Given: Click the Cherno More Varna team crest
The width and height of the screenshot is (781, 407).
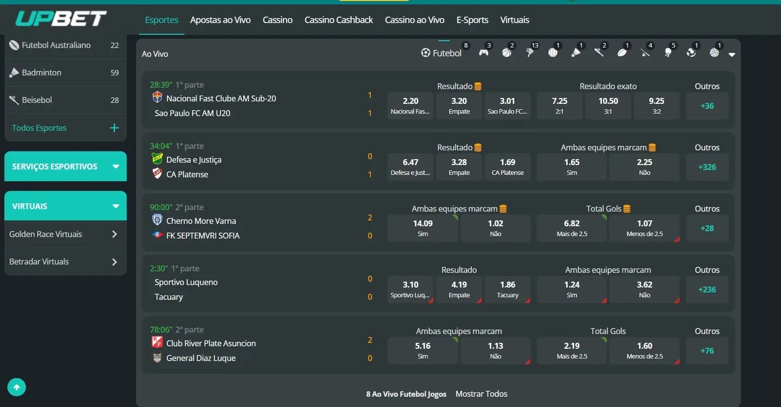Looking at the screenshot, I should tap(157, 219).
